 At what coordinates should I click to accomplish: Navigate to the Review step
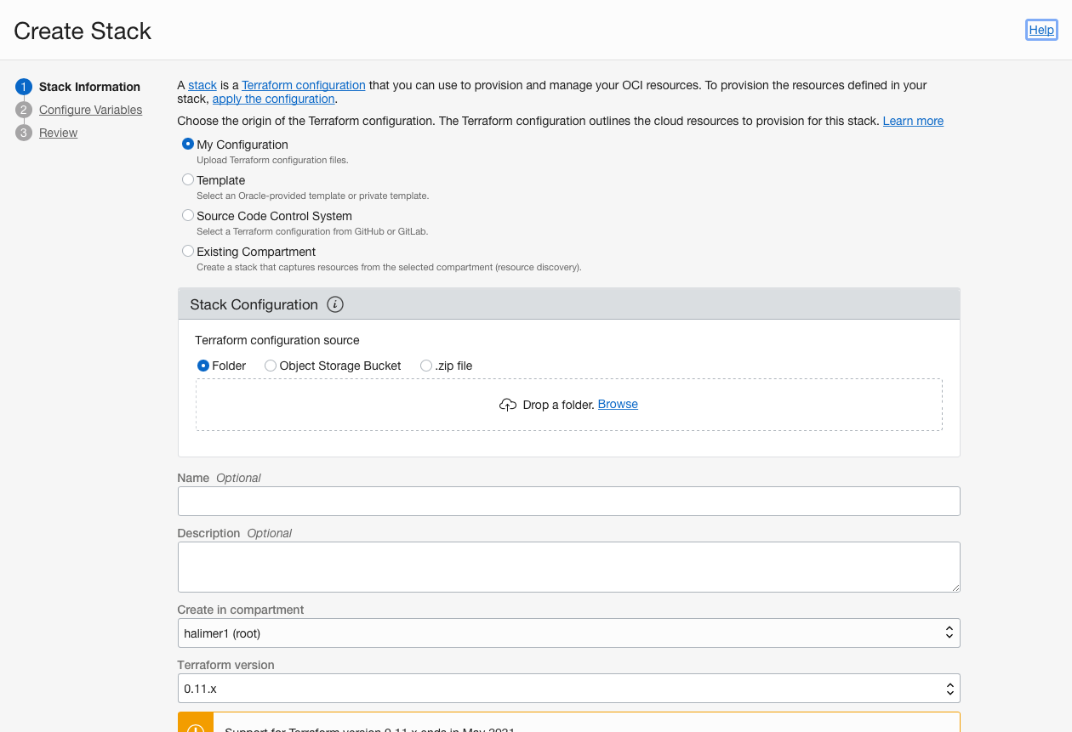pyautogui.click(x=58, y=133)
